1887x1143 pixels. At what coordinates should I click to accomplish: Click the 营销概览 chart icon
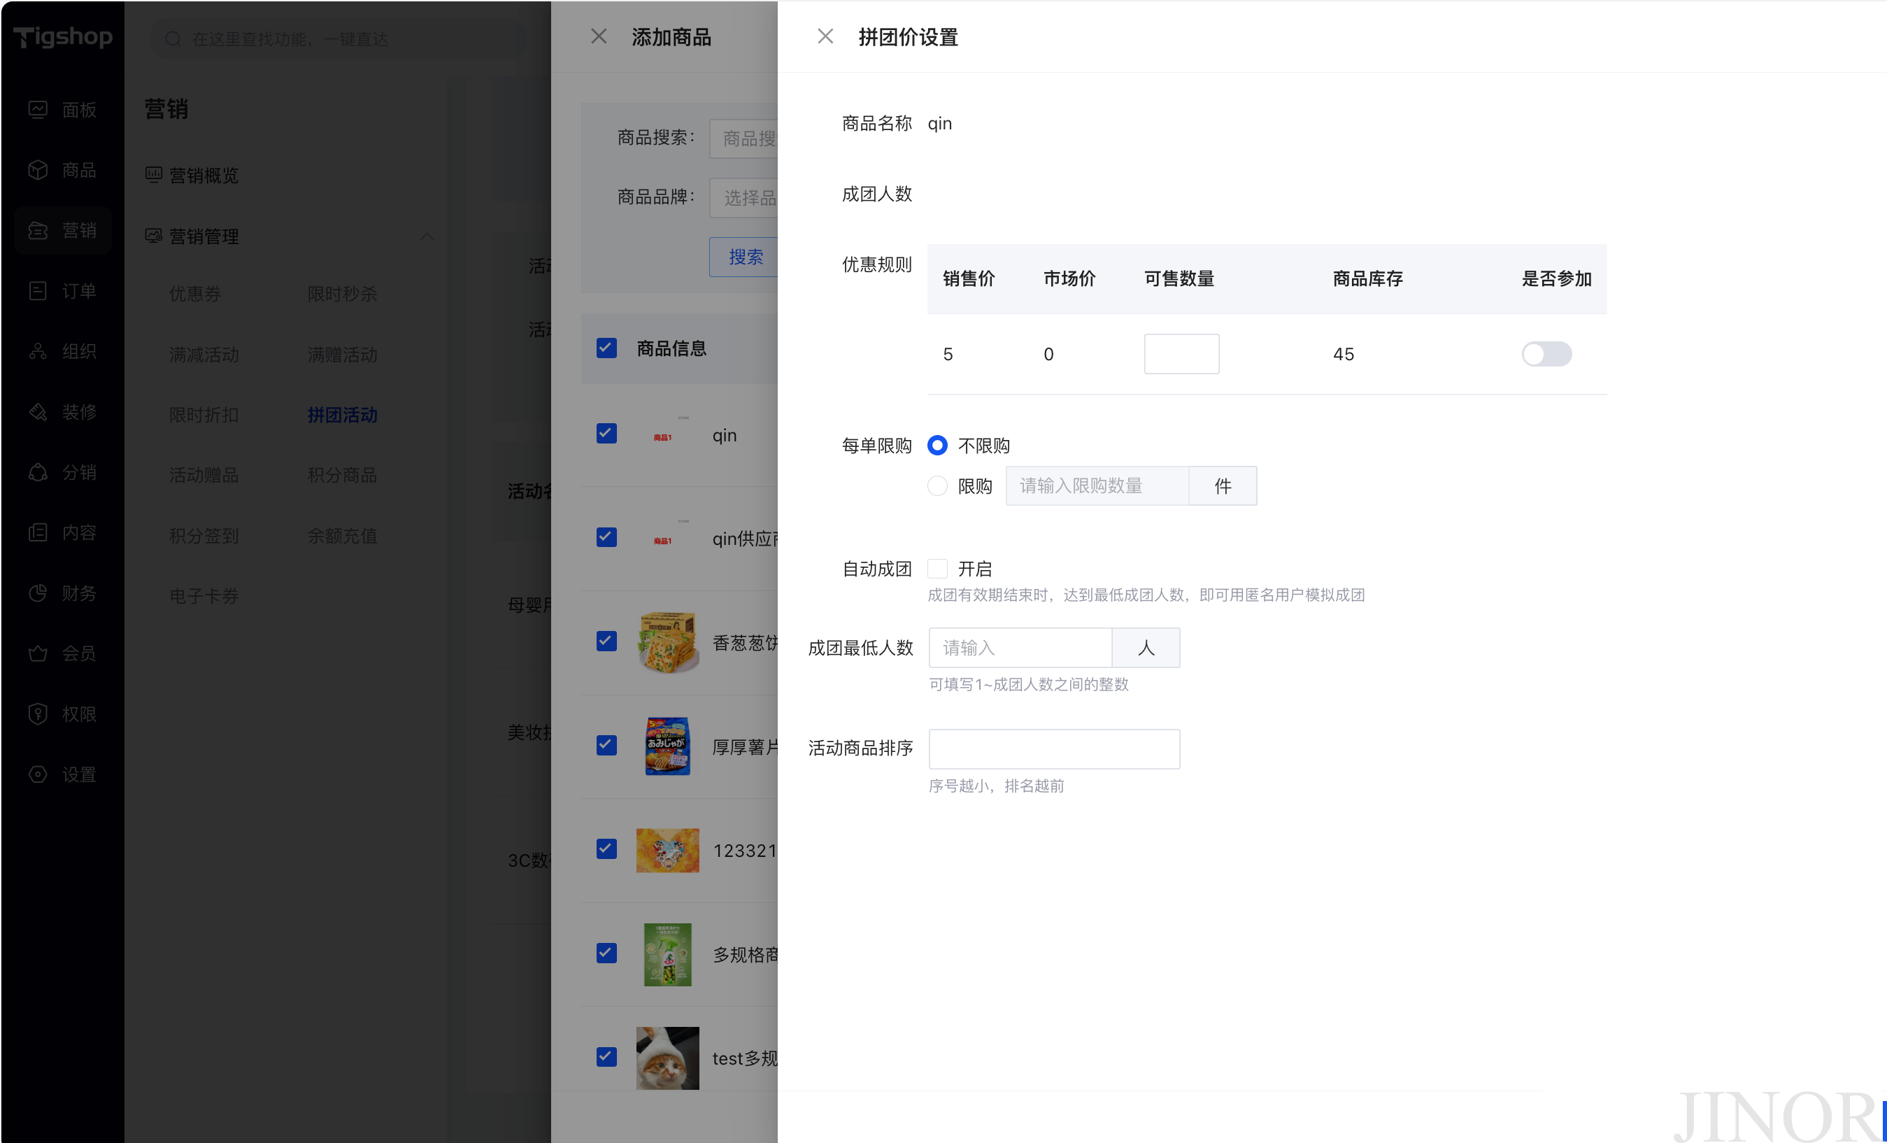pyautogui.click(x=154, y=175)
